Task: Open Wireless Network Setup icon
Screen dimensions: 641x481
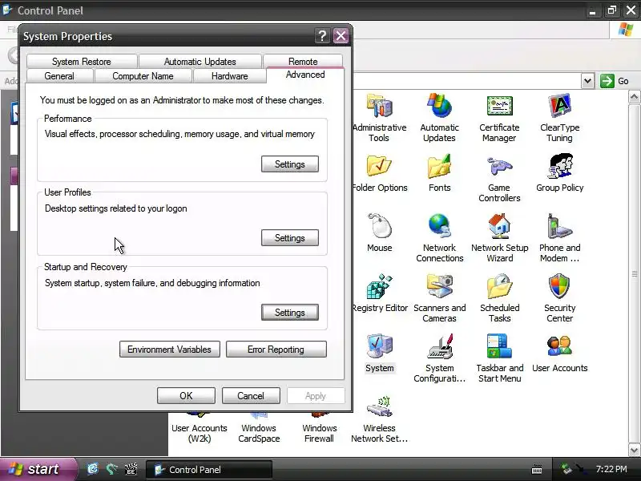Action: pos(379,406)
